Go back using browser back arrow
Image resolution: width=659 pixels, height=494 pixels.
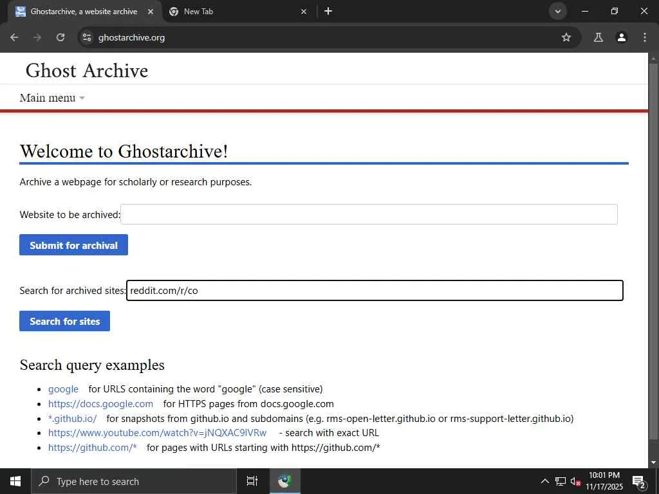click(14, 37)
